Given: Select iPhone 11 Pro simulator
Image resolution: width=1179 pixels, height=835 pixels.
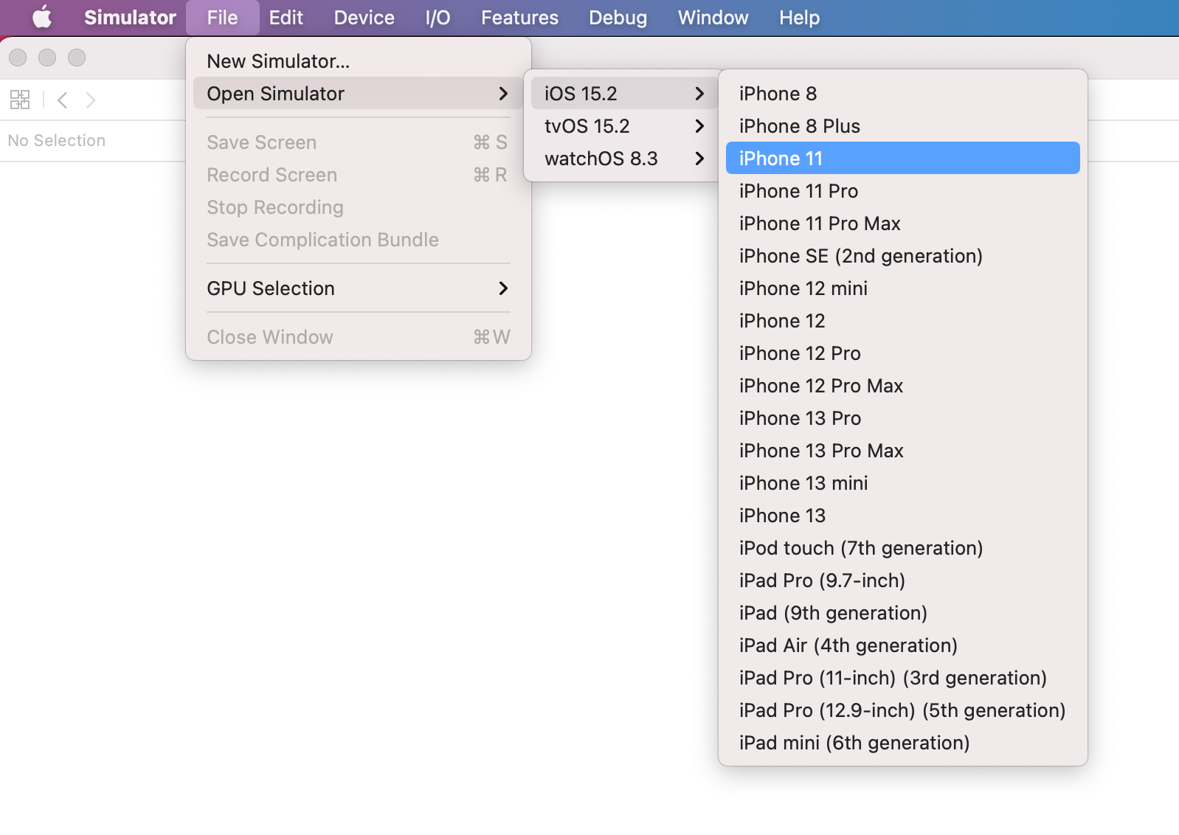Looking at the screenshot, I should click(903, 191).
